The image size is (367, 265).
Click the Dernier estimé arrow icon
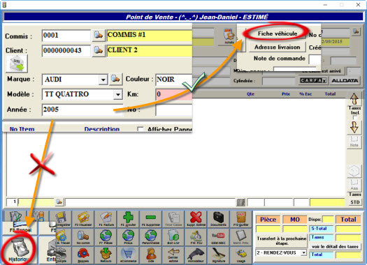(x=173, y=255)
